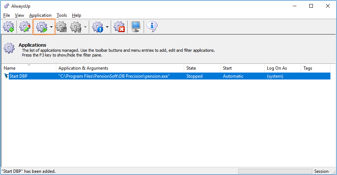Image resolution: width=337 pixels, height=175 pixels.
Task: Open the Application menu
Action: tap(41, 15)
